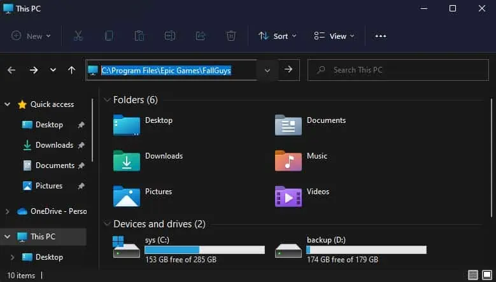Expand the Desktop node under This PC

(x=12, y=257)
